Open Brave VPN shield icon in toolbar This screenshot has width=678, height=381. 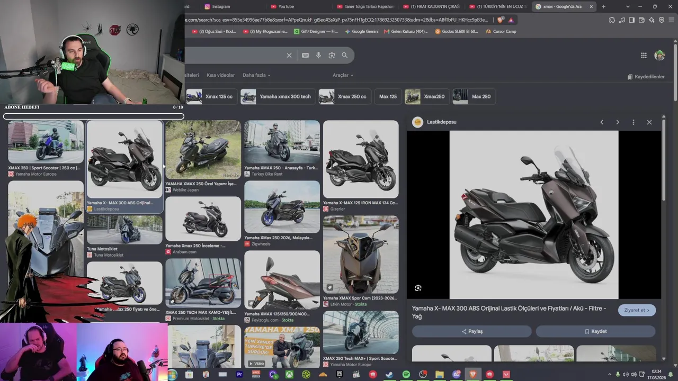(x=662, y=20)
